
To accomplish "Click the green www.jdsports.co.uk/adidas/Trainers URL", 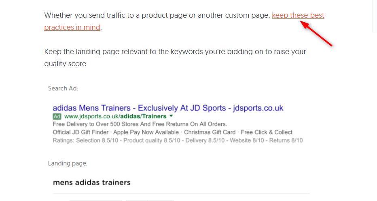I will [x=115, y=117].
